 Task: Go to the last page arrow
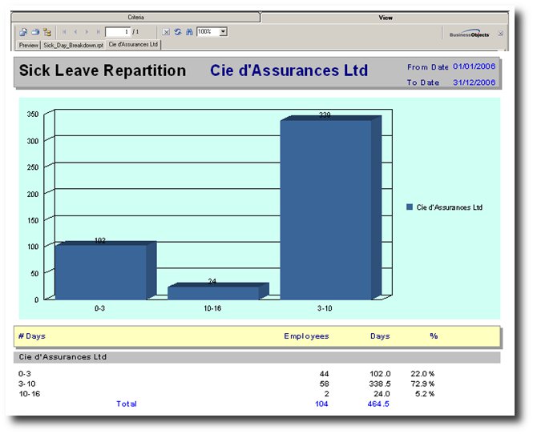(x=98, y=32)
